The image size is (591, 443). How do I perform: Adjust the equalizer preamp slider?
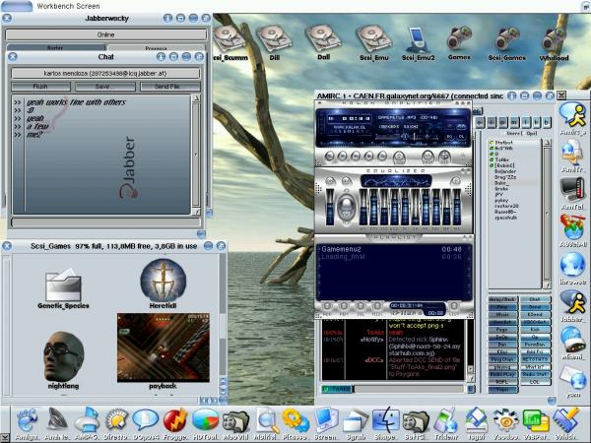[x=330, y=208]
